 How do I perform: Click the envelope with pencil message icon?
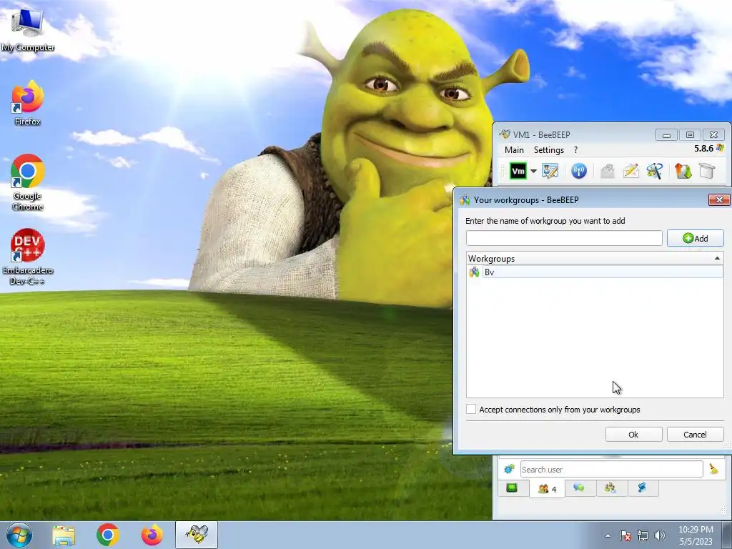[x=630, y=171]
